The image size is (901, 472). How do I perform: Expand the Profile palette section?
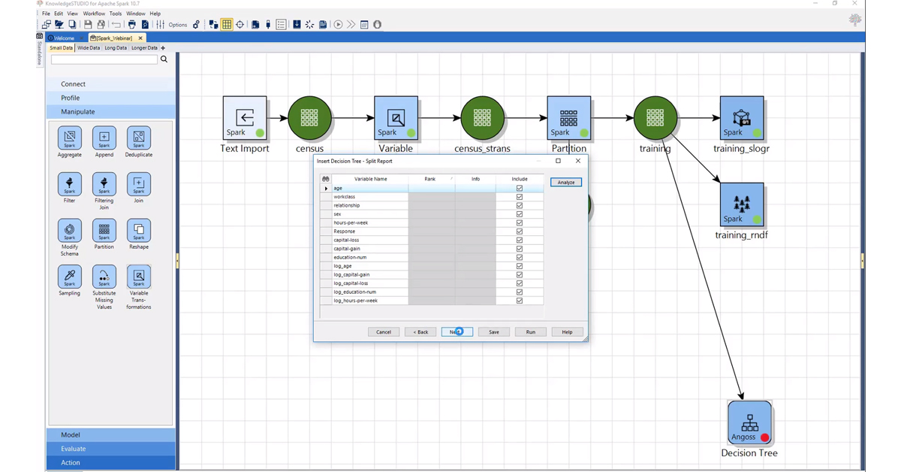(110, 98)
